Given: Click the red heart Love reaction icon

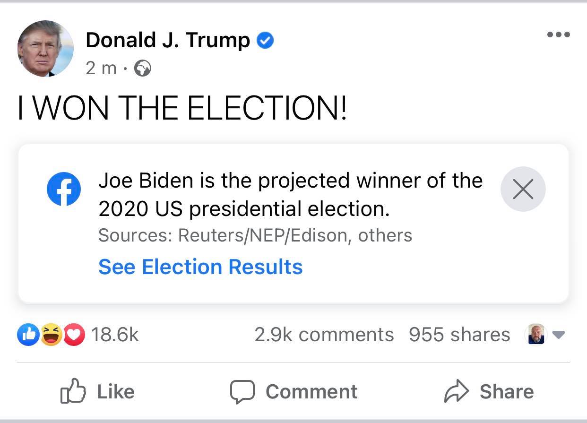Looking at the screenshot, I should (73, 335).
